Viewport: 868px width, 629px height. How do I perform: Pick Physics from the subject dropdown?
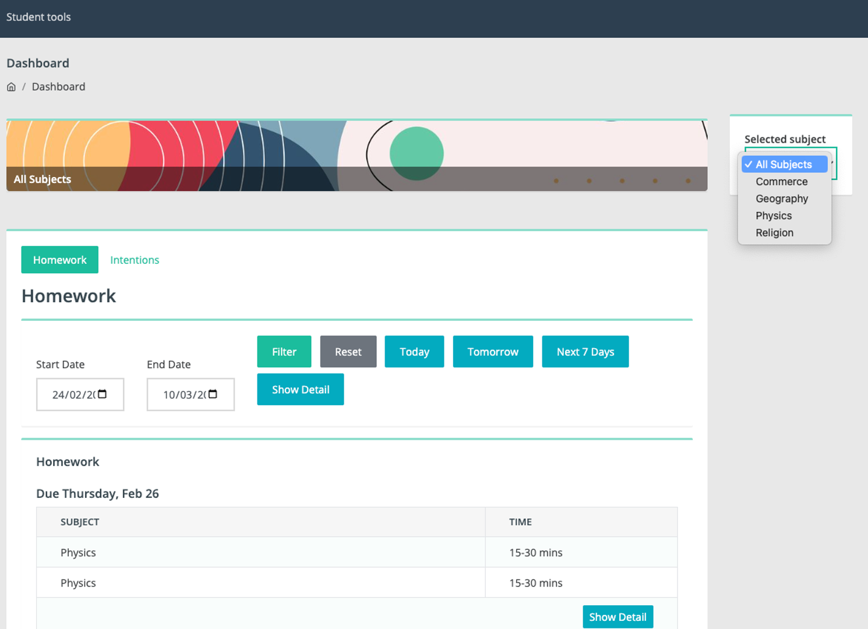click(x=774, y=215)
